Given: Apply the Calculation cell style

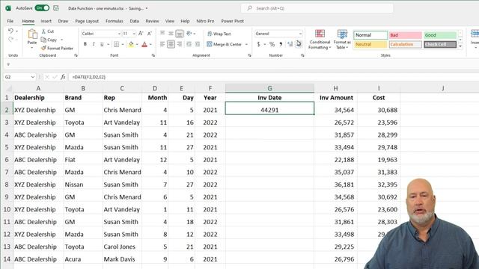Looking at the screenshot, I should pyautogui.click(x=406, y=44).
